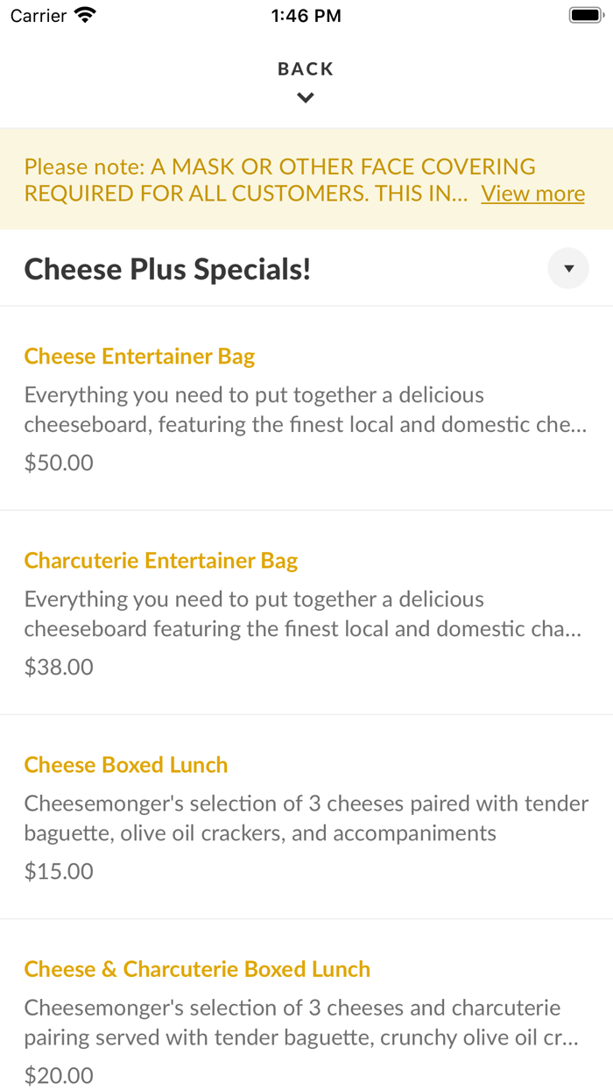
Task: Collapse the Cheese Plus Specials section
Action: point(568,268)
